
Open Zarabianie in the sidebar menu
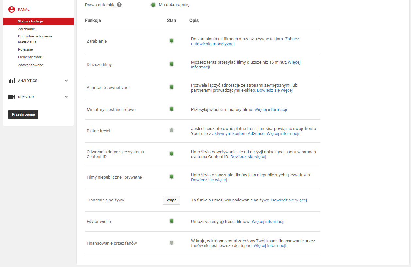pyautogui.click(x=26, y=29)
